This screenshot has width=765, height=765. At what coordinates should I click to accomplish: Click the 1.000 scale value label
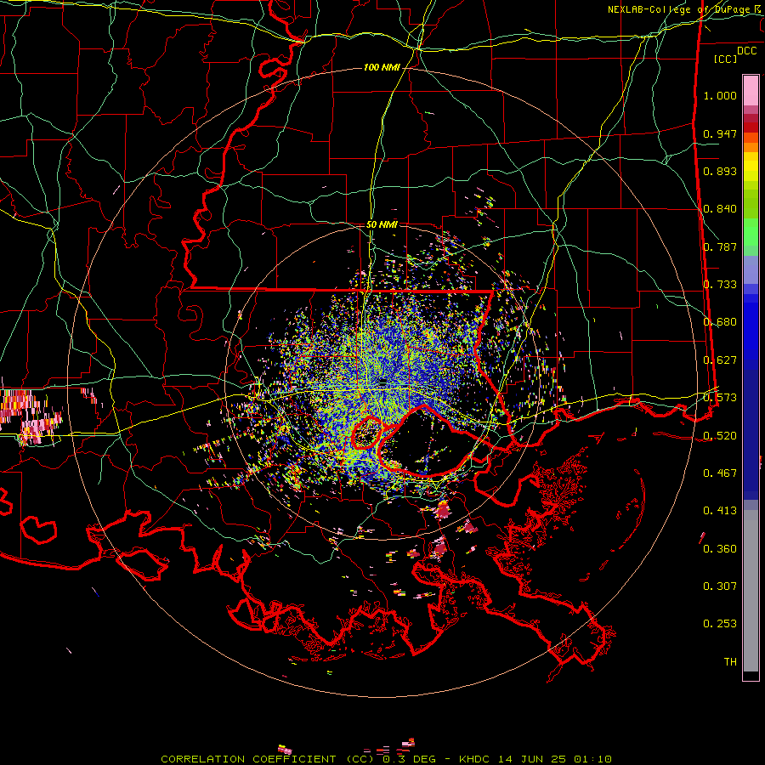point(720,95)
